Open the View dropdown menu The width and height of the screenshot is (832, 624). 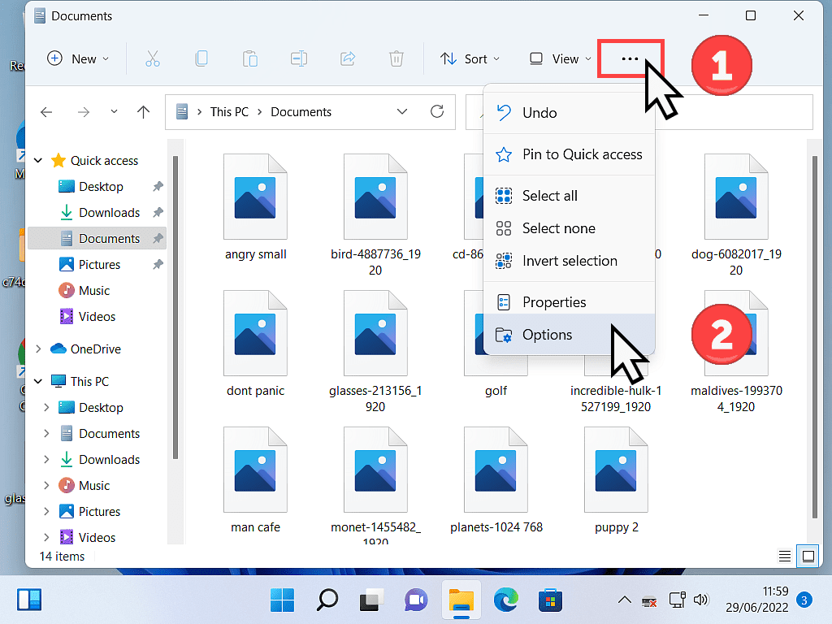[560, 59]
